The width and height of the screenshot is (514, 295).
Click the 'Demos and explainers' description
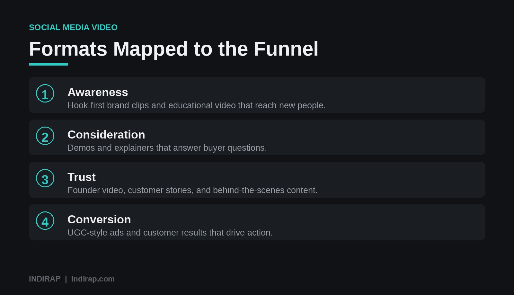167,148
